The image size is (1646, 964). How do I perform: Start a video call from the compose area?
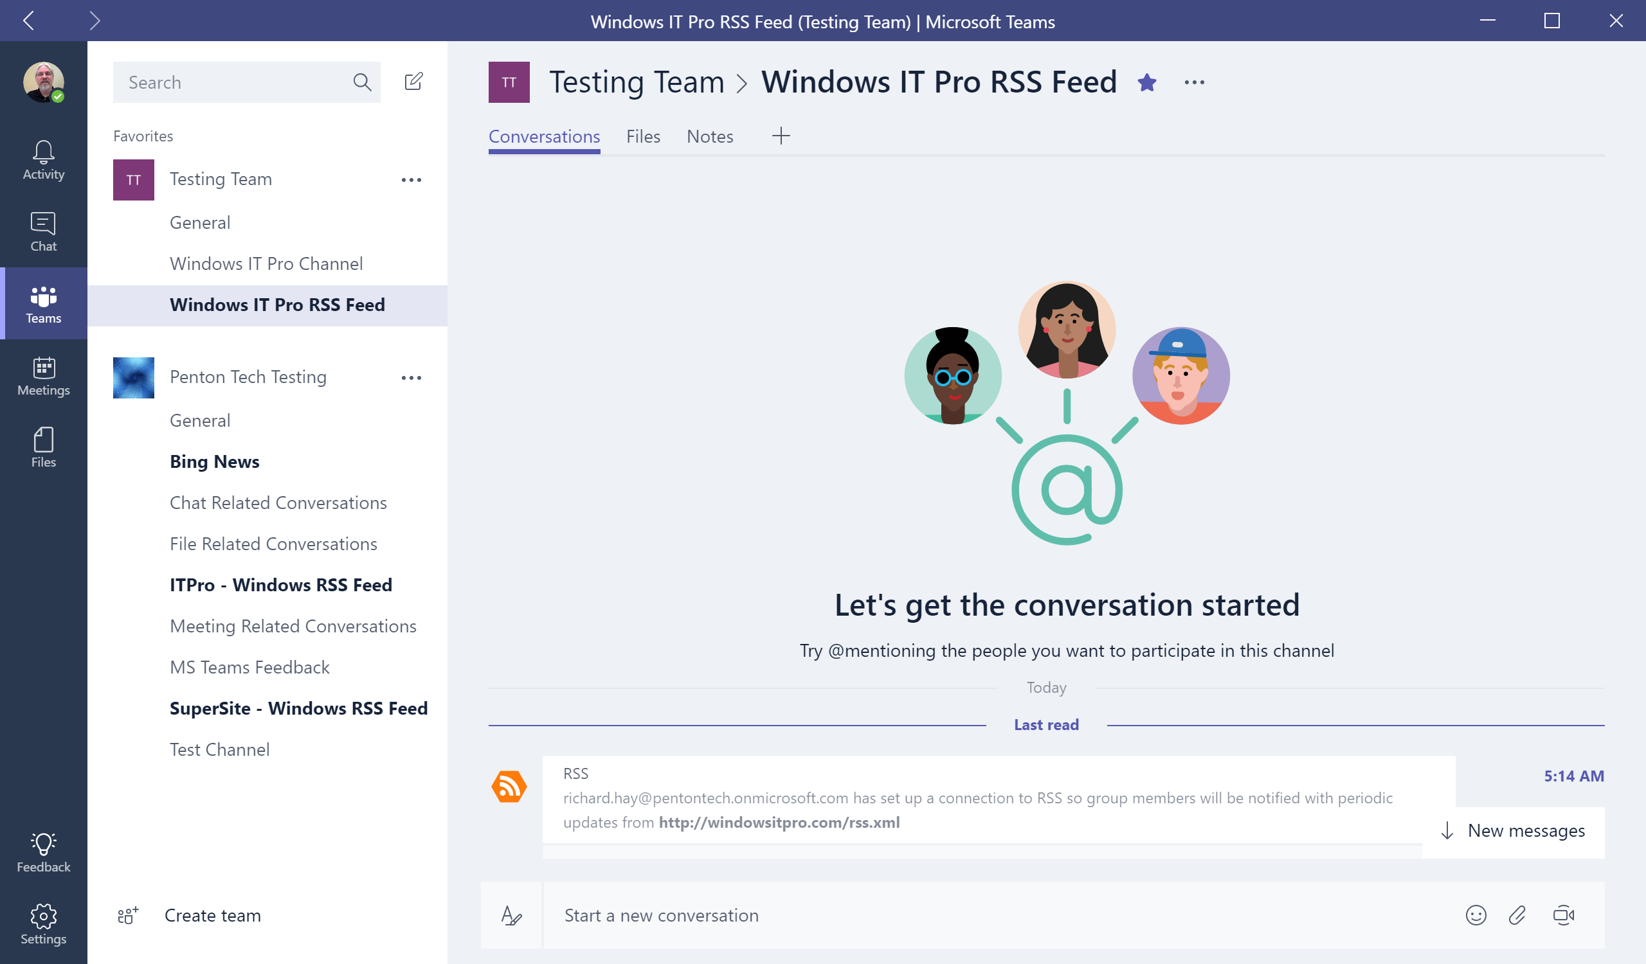[x=1563, y=915]
